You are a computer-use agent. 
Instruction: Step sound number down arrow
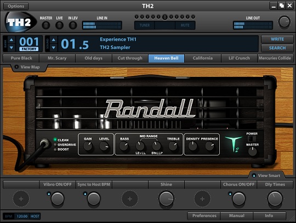(x=54, y=47)
